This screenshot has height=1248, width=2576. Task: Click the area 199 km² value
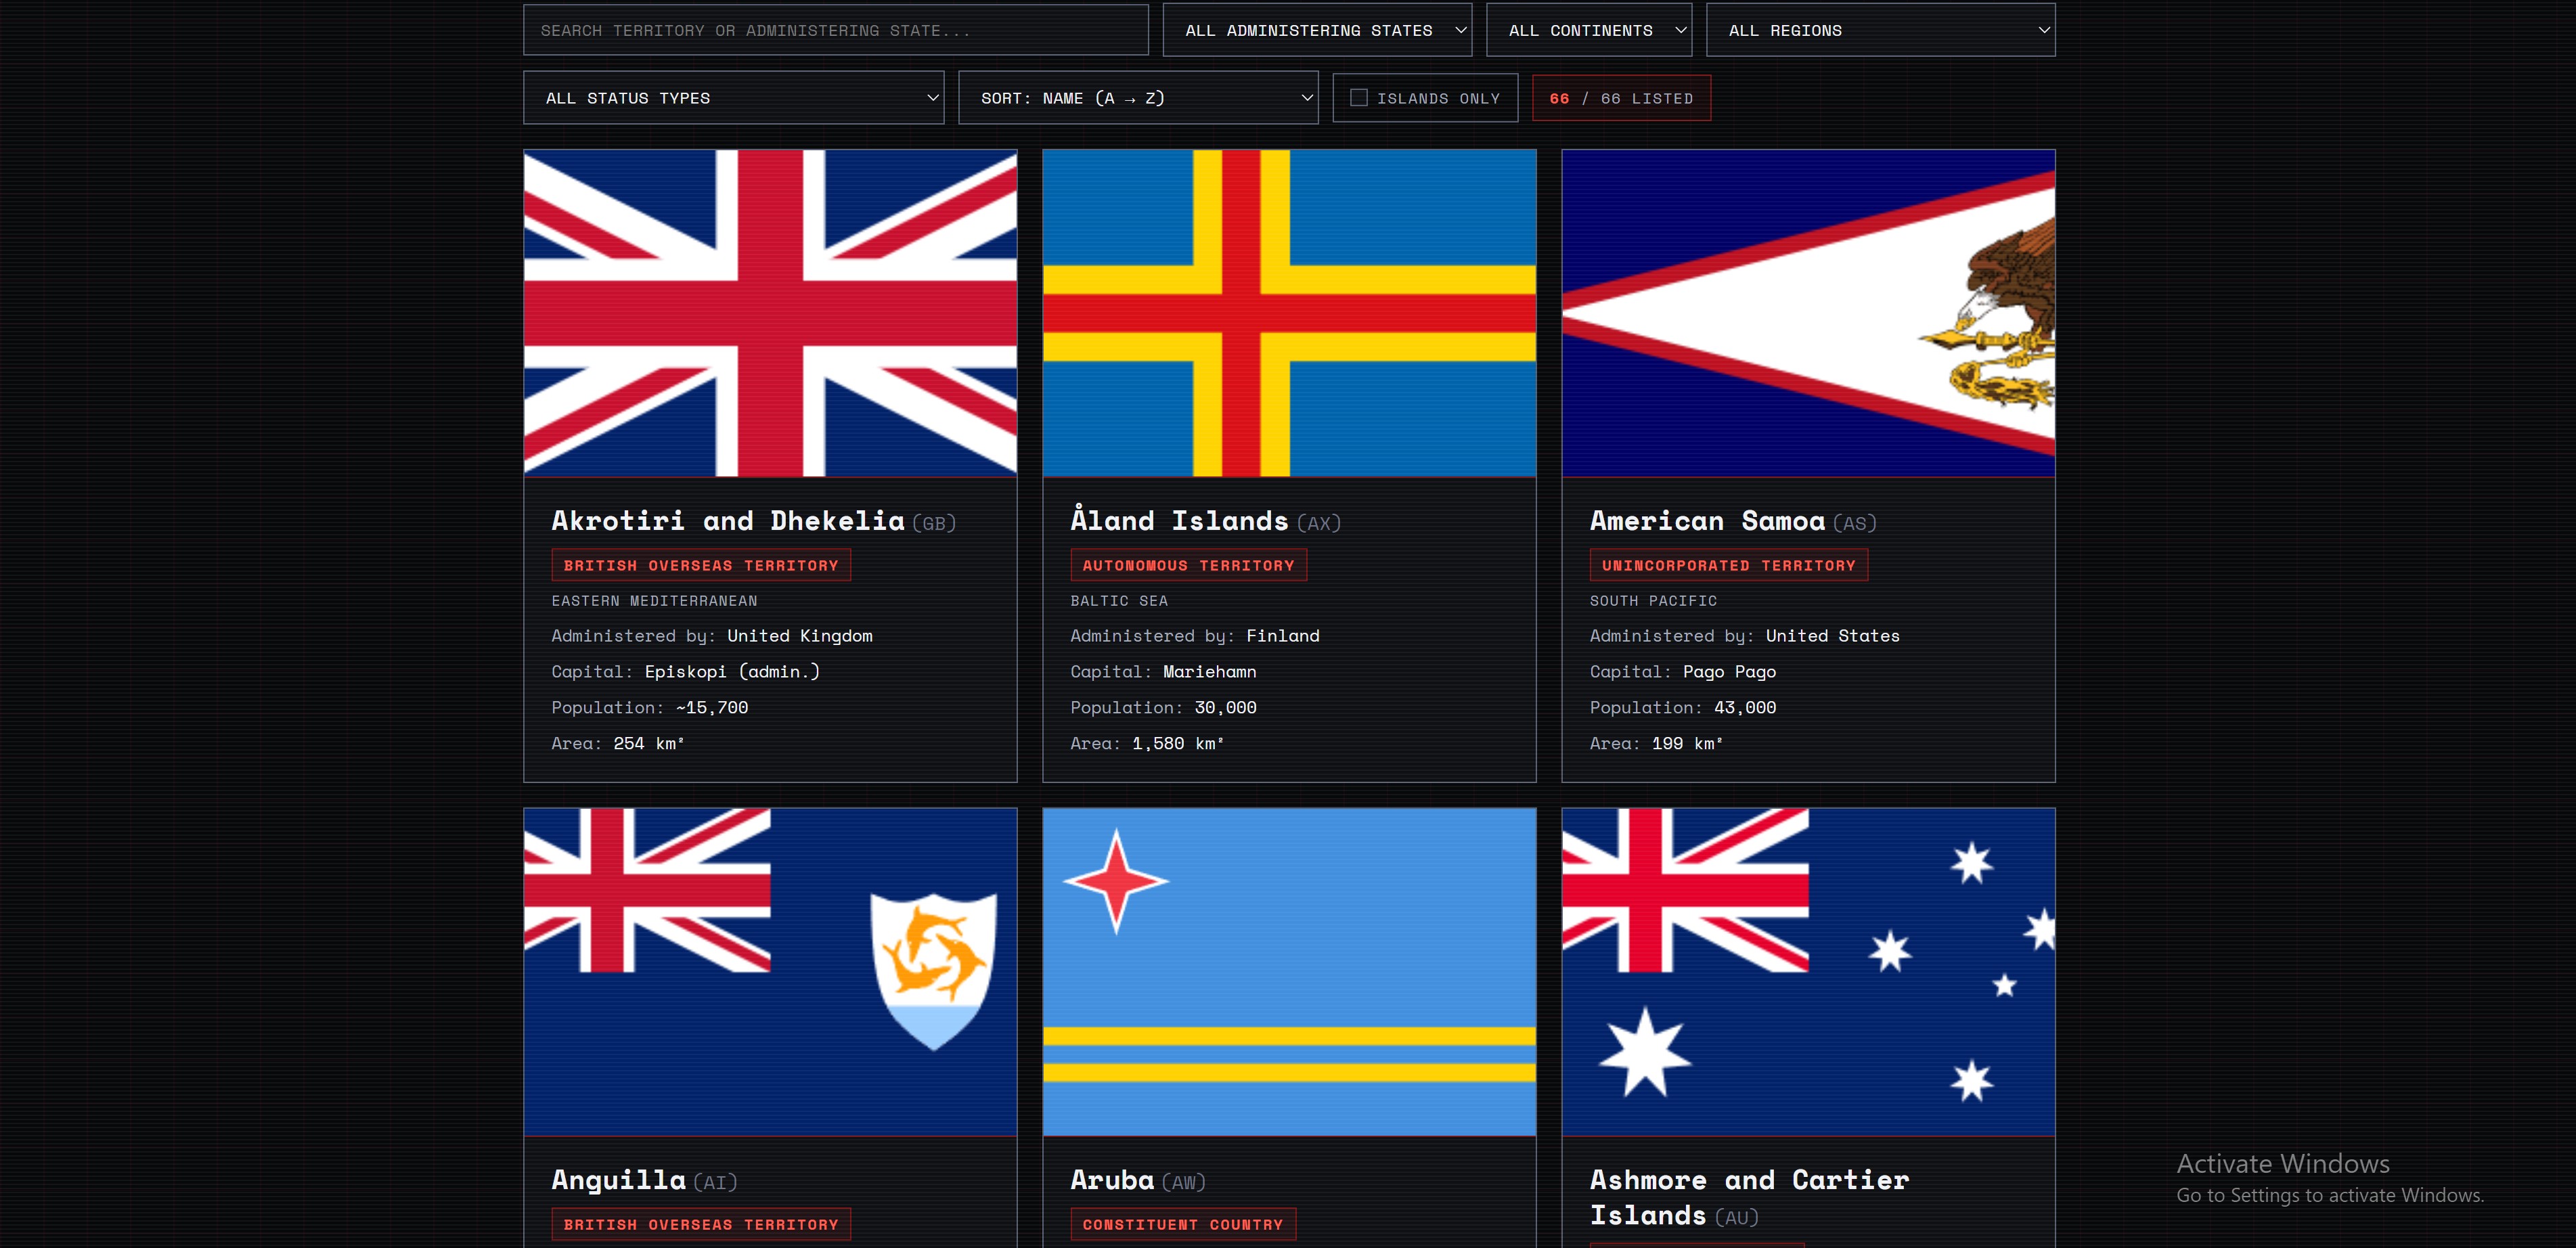click(x=1687, y=744)
